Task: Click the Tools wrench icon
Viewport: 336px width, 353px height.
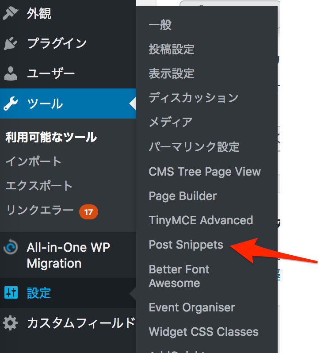Action: (x=10, y=104)
